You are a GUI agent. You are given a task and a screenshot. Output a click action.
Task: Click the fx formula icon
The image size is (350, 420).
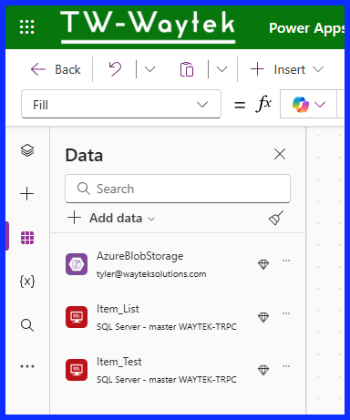[x=263, y=104]
